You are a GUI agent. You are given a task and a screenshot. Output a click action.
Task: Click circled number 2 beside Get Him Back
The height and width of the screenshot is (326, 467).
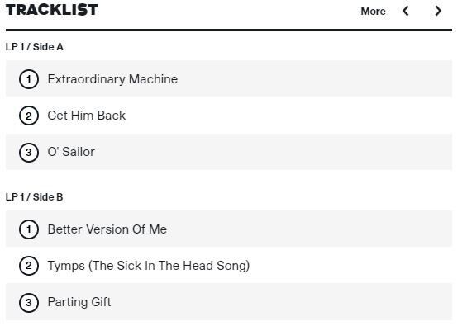pyautogui.click(x=29, y=116)
